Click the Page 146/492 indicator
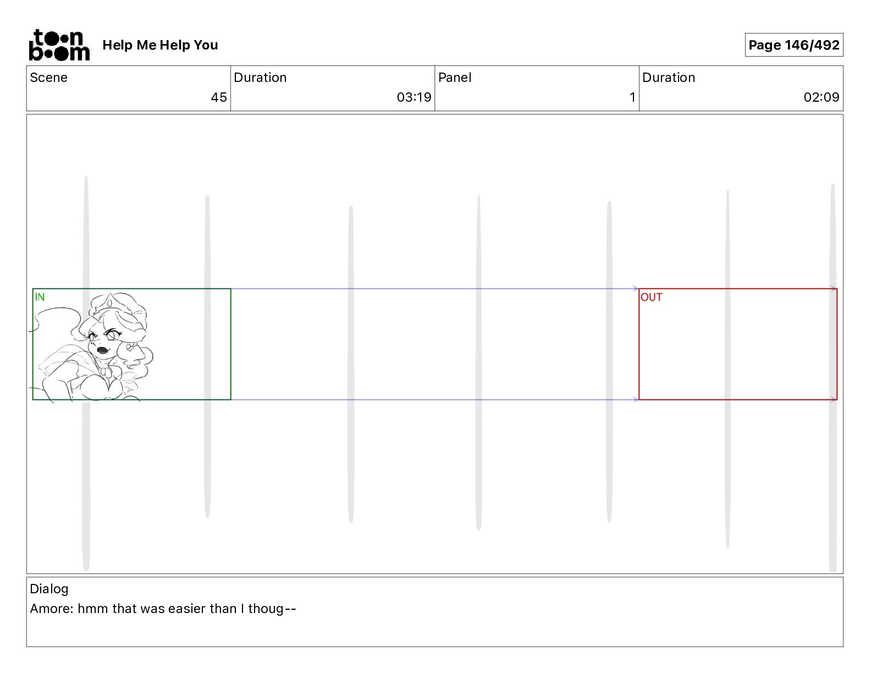The height and width of the screenshot is (673, 871). pos(793,45)
